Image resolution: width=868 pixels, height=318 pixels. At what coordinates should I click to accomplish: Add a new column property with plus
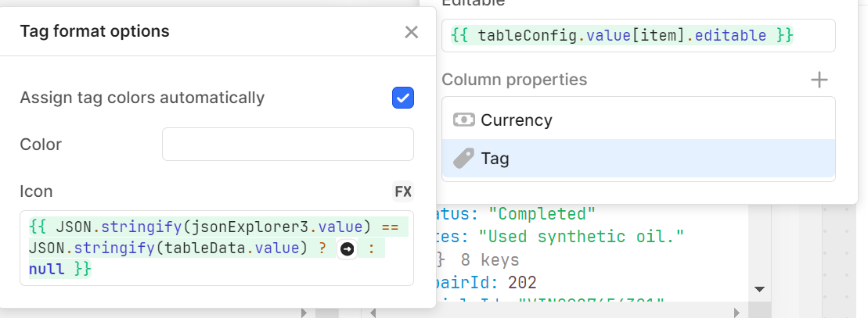tap(819, 80)
